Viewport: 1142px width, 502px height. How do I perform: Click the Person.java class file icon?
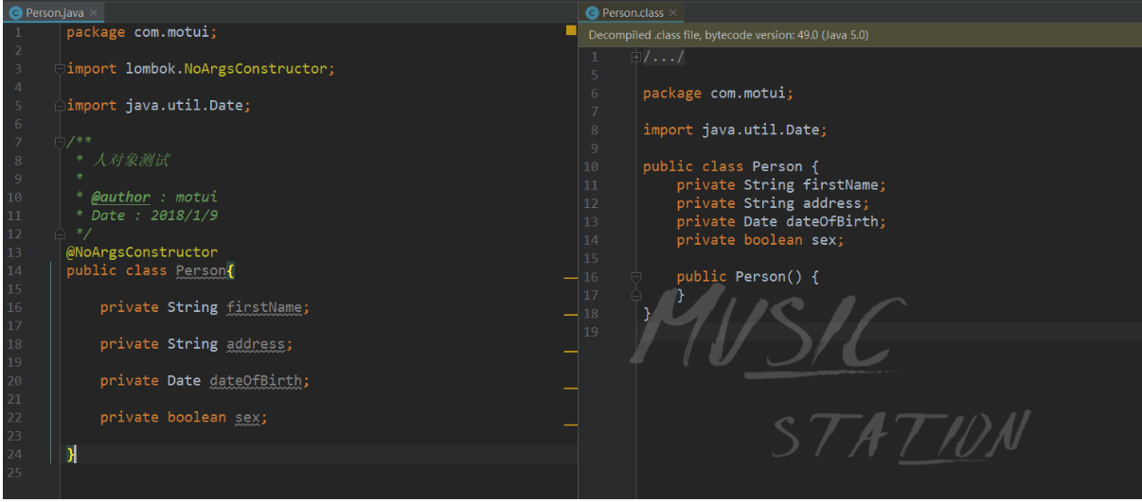pos(15,13)
